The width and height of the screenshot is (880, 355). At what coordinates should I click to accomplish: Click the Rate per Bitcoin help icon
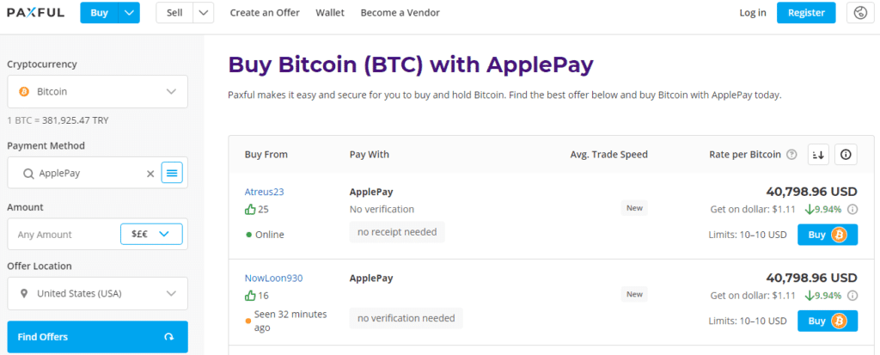791,155
